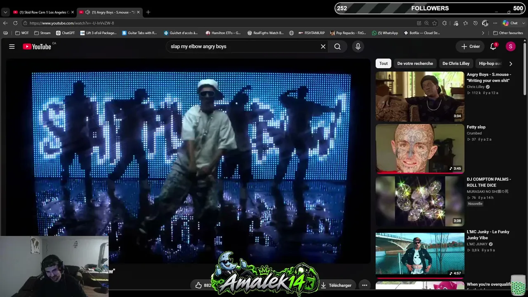Select the Hip-hop filter chip

[490, 64]
